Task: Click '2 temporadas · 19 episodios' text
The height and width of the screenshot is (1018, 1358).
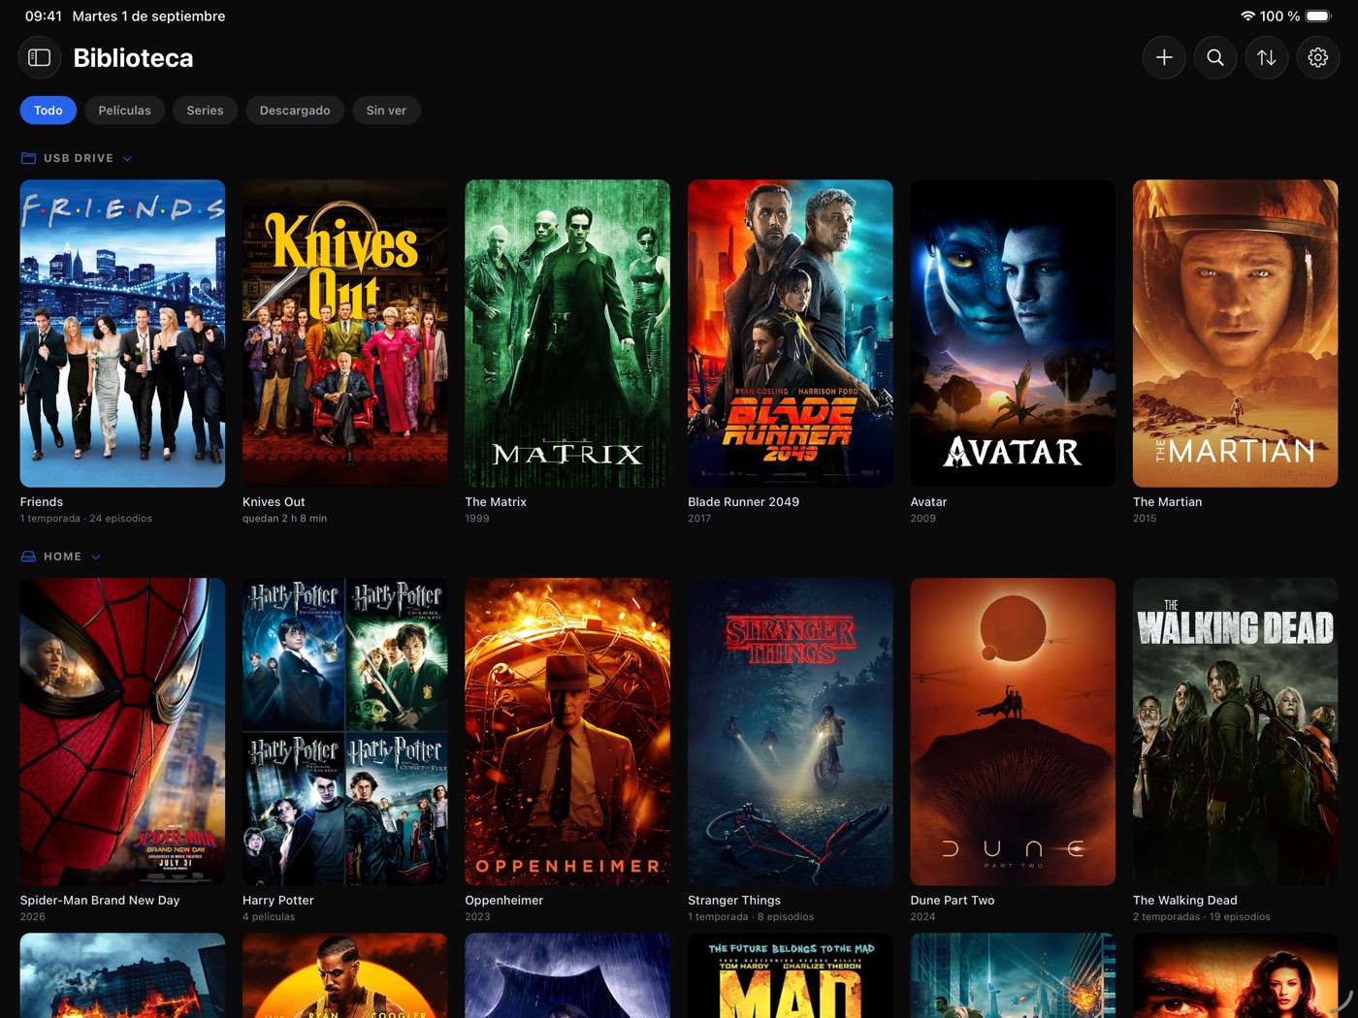Action: click(1202, 917)
